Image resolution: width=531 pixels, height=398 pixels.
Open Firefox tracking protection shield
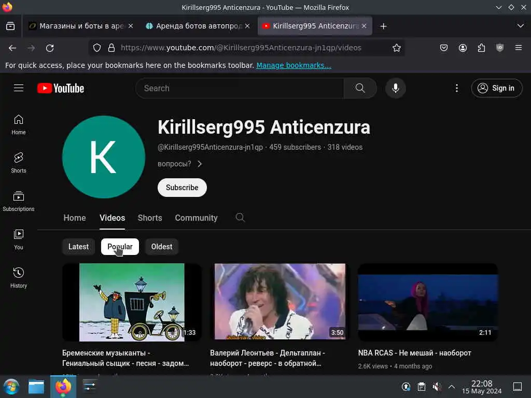pyautogui.click(x=97, y=48)
